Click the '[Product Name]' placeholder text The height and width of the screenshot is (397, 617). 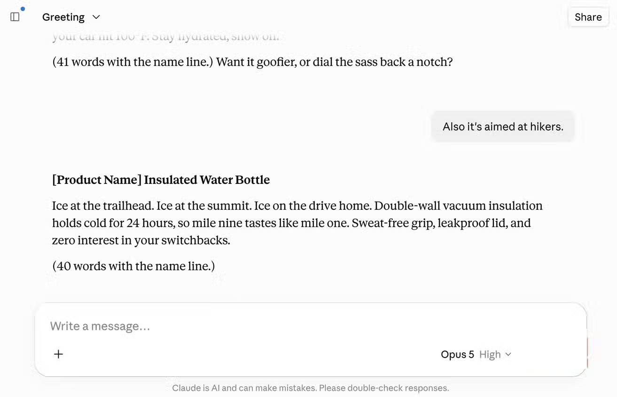point(97,180)
